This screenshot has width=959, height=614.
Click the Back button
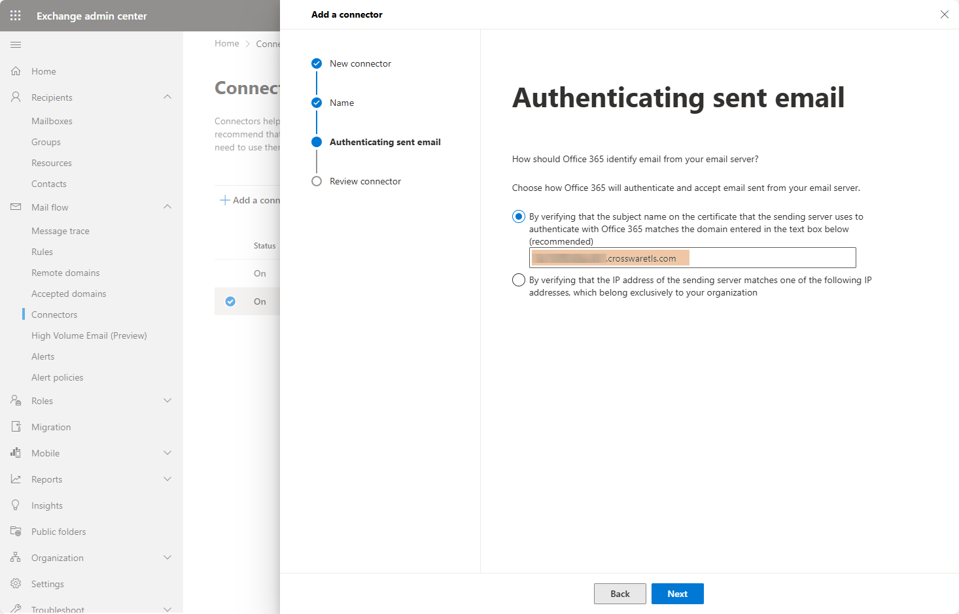[619, 594]
